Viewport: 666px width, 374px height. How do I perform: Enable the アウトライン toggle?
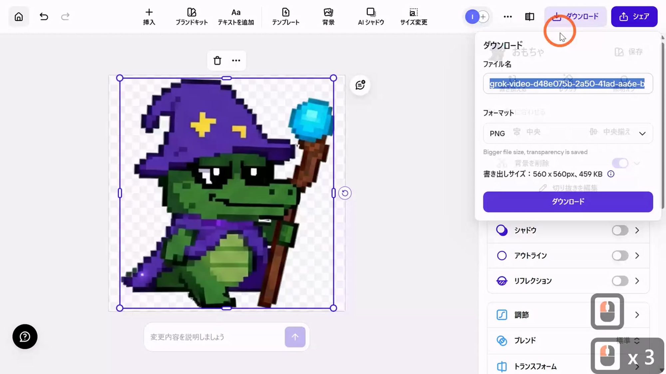620,256
